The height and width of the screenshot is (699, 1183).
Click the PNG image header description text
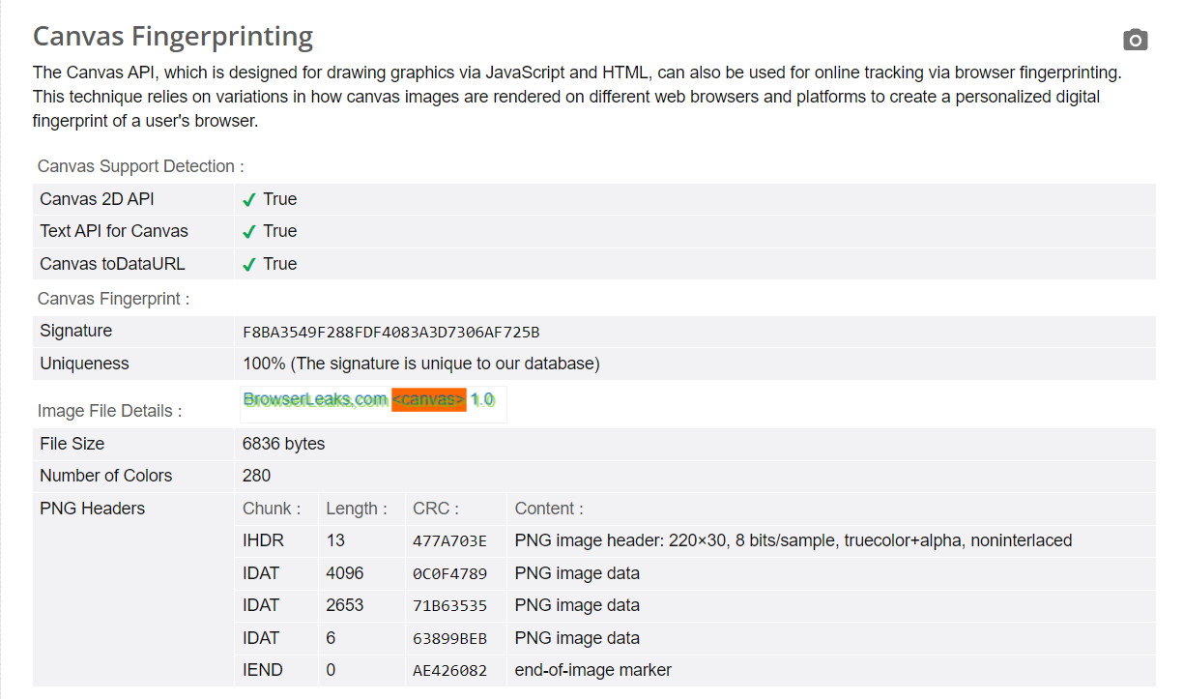click(793, 540)
